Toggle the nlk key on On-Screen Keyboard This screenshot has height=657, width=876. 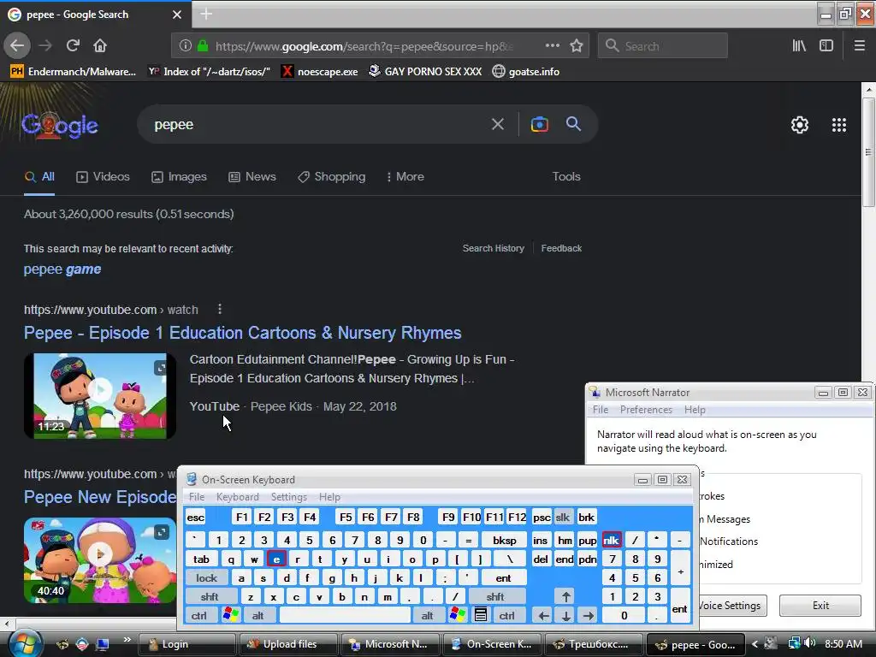tap(611, 541)
